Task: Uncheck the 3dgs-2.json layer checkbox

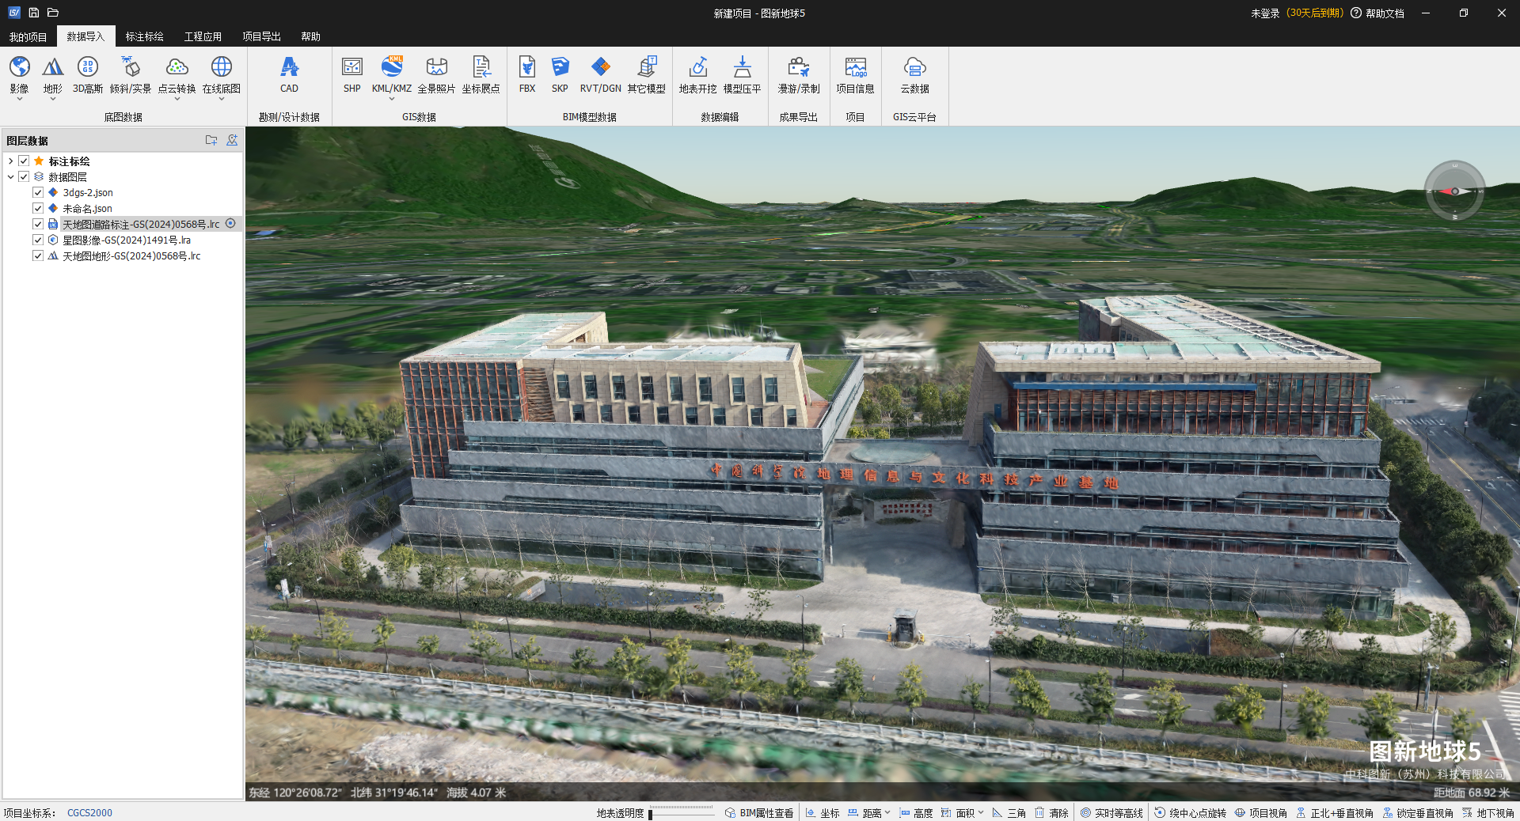Action: coord(38,192)
